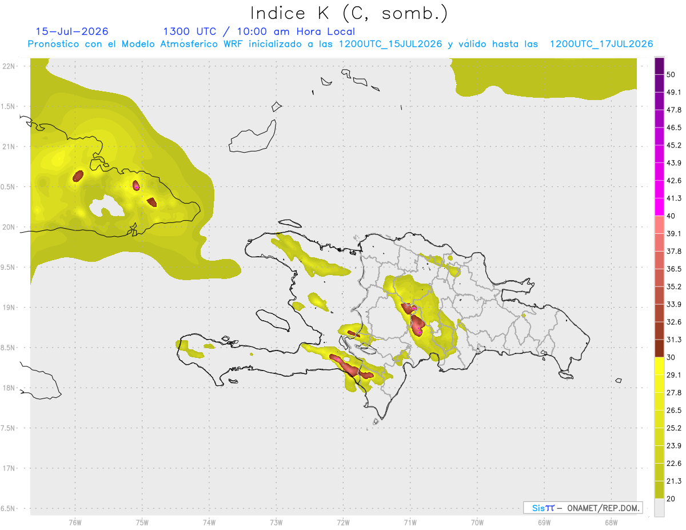
Task: Click the 74W longitude label
Action: 209,523
